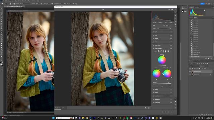Screen dimensions: 214x120
Task: Click the Share button in Photoshop
Action: point(202,4)
